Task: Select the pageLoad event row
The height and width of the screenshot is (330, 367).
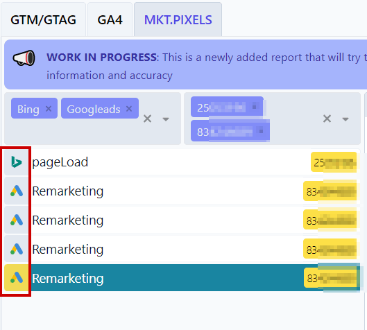Action: click(182, 162)
